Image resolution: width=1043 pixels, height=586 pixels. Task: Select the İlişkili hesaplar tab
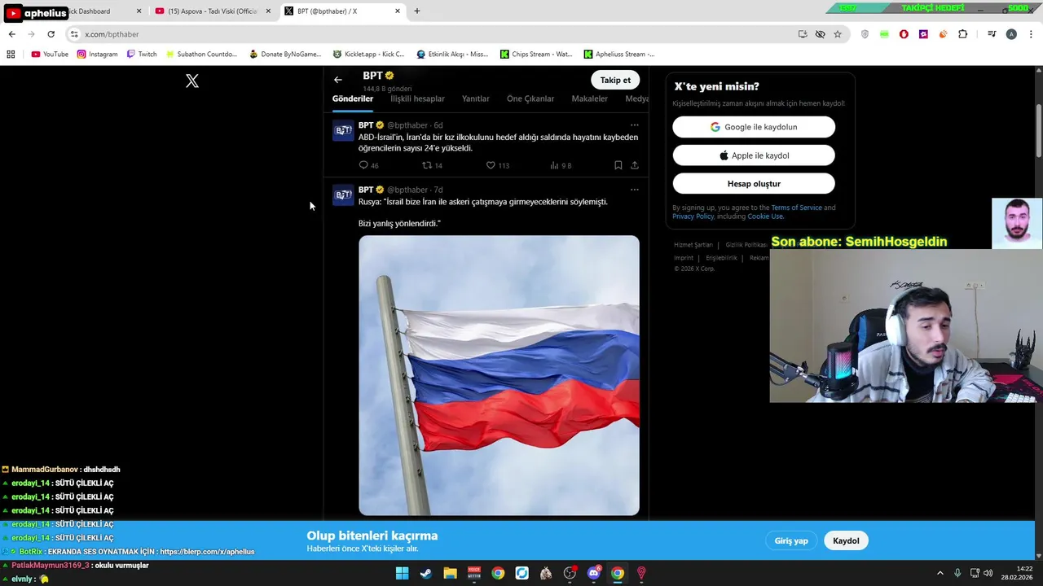click(x=417, y=98)
